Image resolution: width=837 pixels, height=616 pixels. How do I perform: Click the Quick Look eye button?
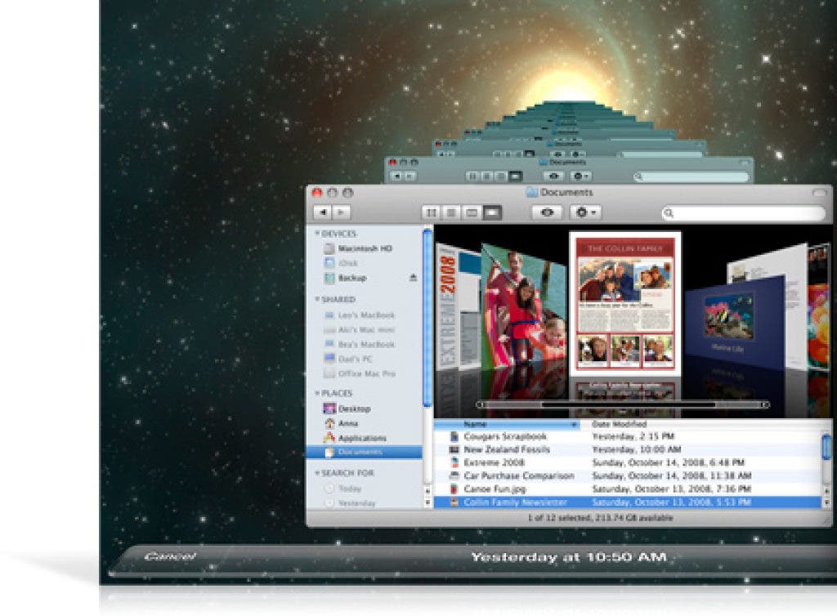(x=547, y=212)
